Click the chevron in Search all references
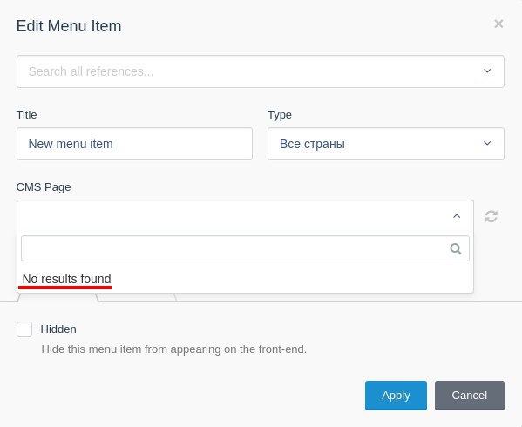This screenshot has width=522, height=427. 487,71
